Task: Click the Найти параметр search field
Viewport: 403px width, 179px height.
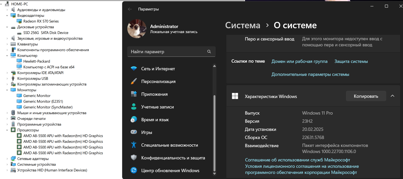Action: pos(171,51)
